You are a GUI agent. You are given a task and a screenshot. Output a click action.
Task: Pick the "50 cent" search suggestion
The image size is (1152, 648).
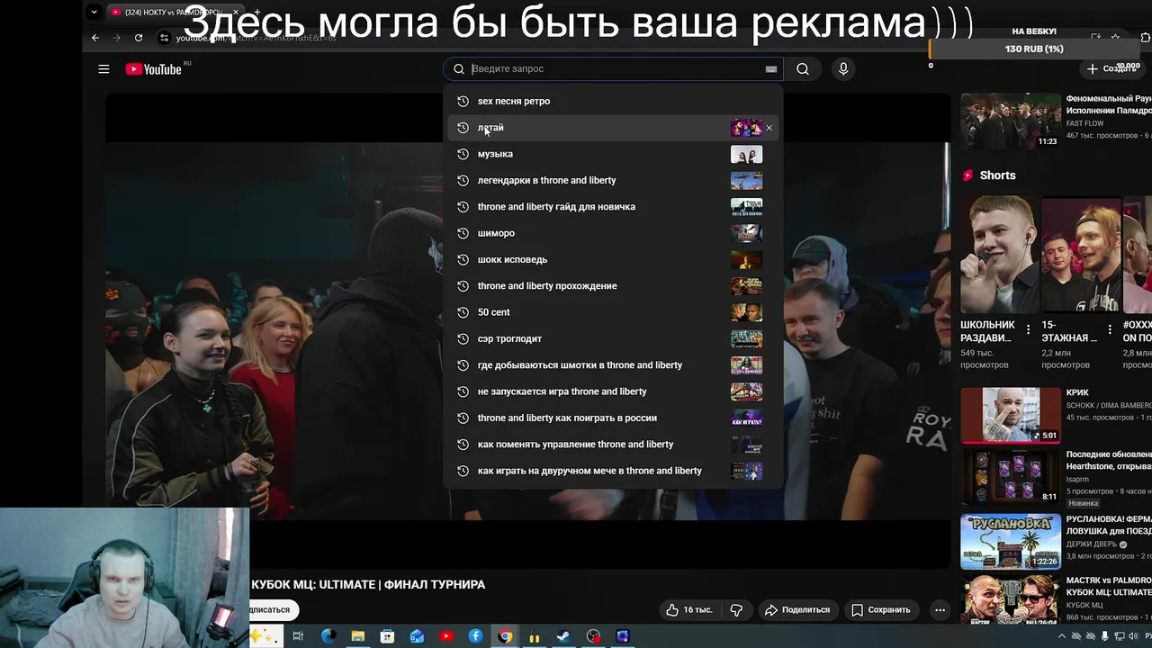613,312
